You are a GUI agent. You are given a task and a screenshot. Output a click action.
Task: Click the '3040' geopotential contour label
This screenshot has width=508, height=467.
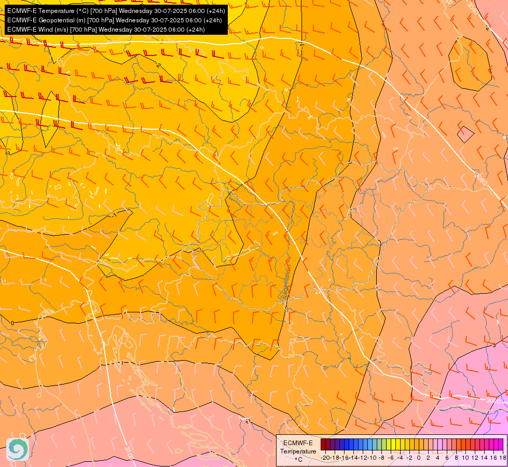pos(473,7)
